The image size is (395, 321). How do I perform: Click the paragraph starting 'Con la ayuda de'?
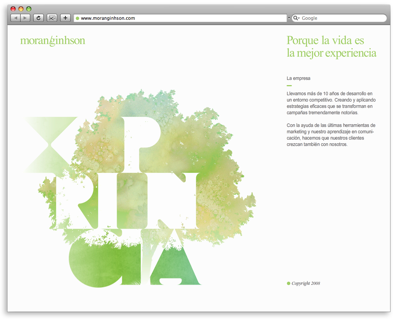[331, 135]
